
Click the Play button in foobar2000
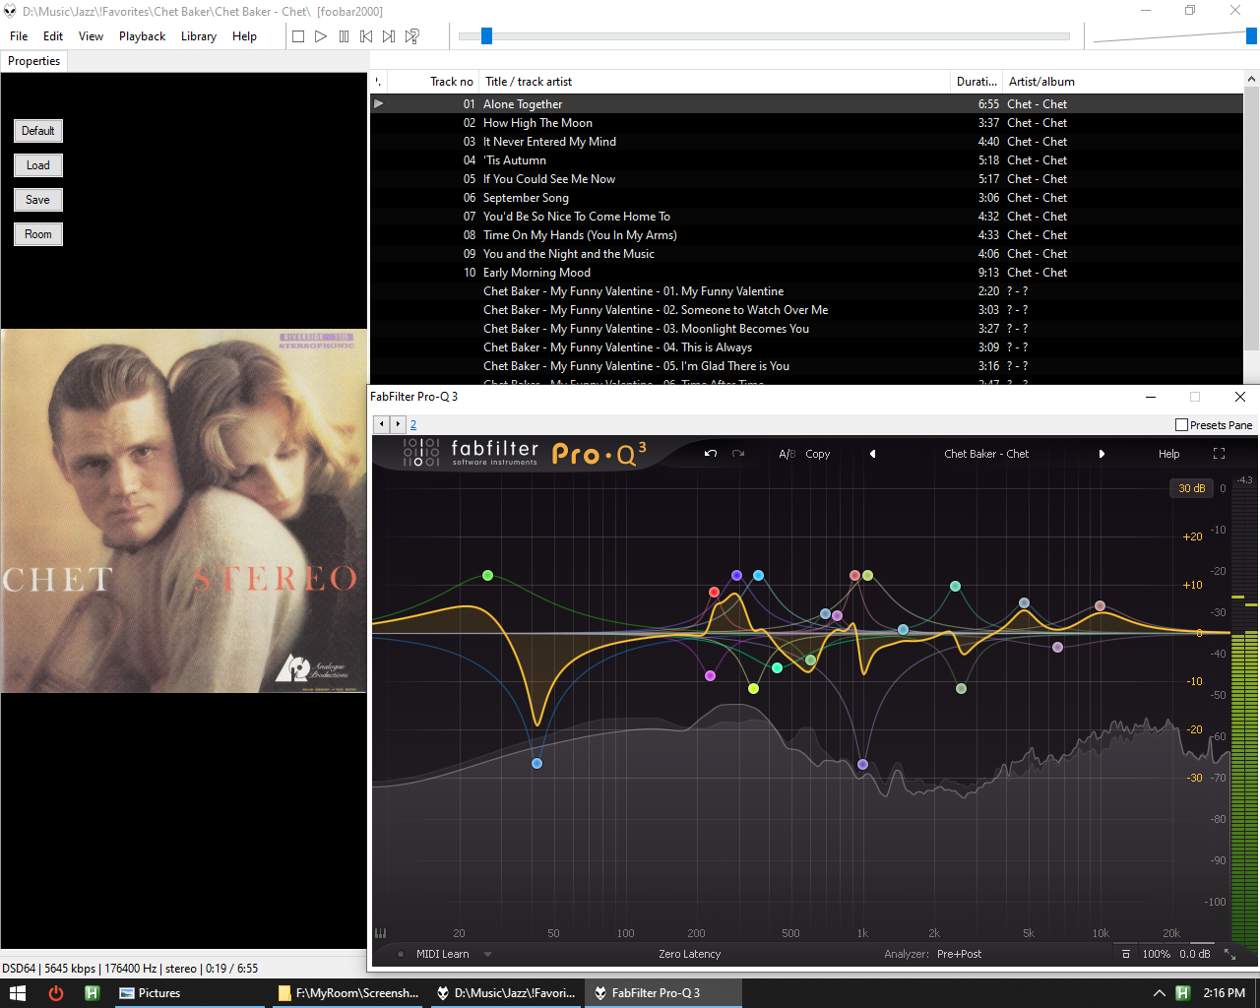pyautogui.click(x=321, y=36)
